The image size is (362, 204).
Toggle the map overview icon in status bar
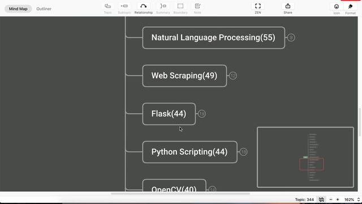click(321, 199)
